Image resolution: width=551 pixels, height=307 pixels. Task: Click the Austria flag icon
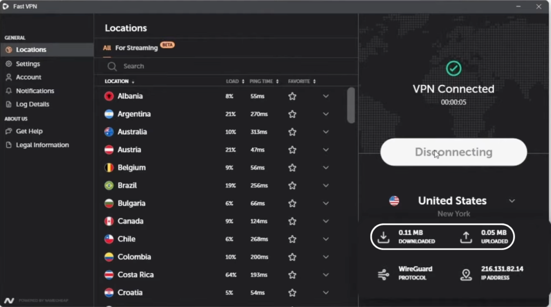click(x=109, y=149)
